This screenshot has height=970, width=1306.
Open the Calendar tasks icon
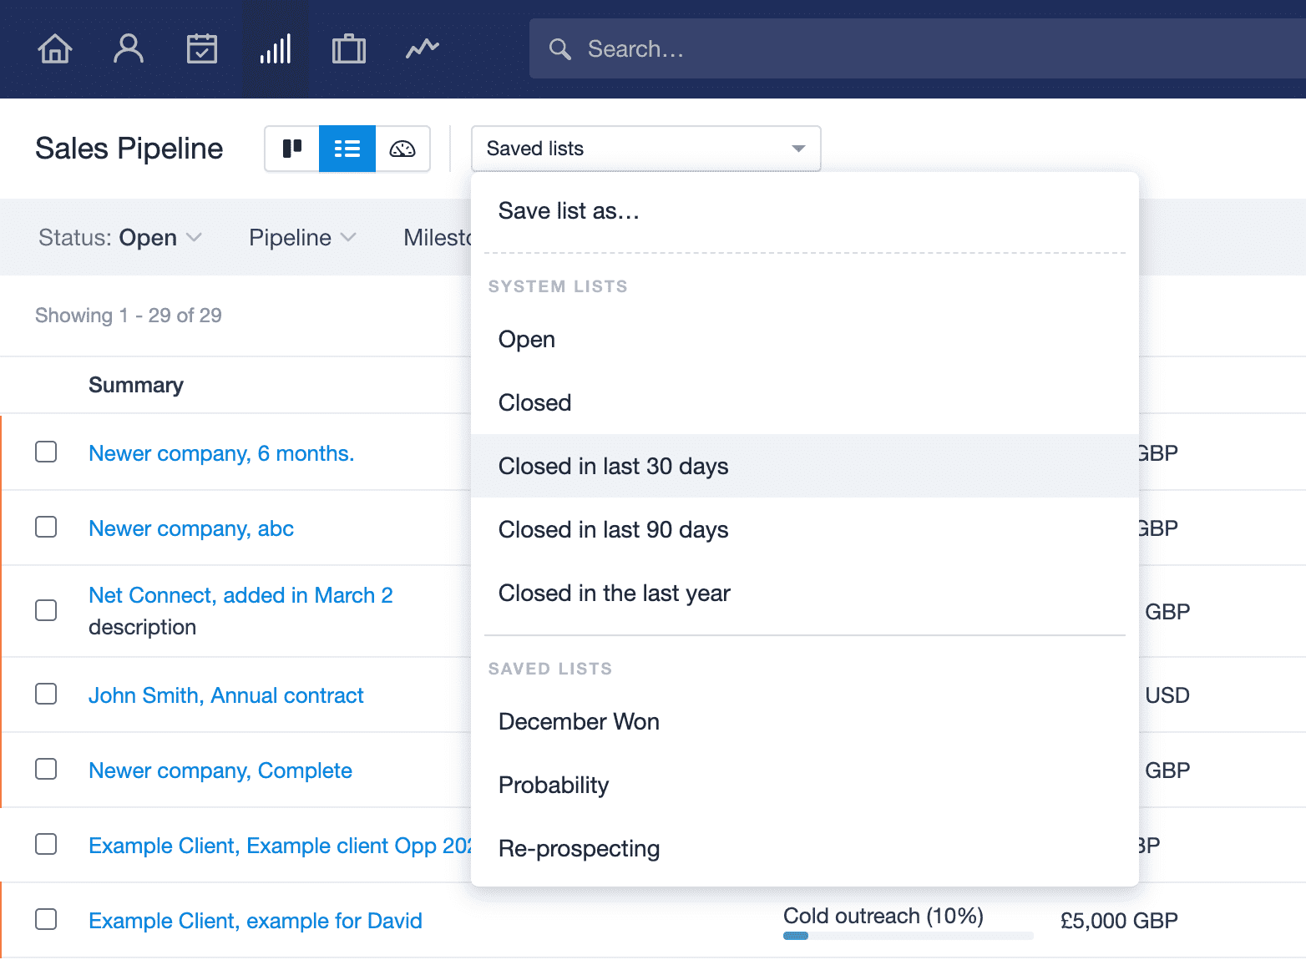point(202,48)
